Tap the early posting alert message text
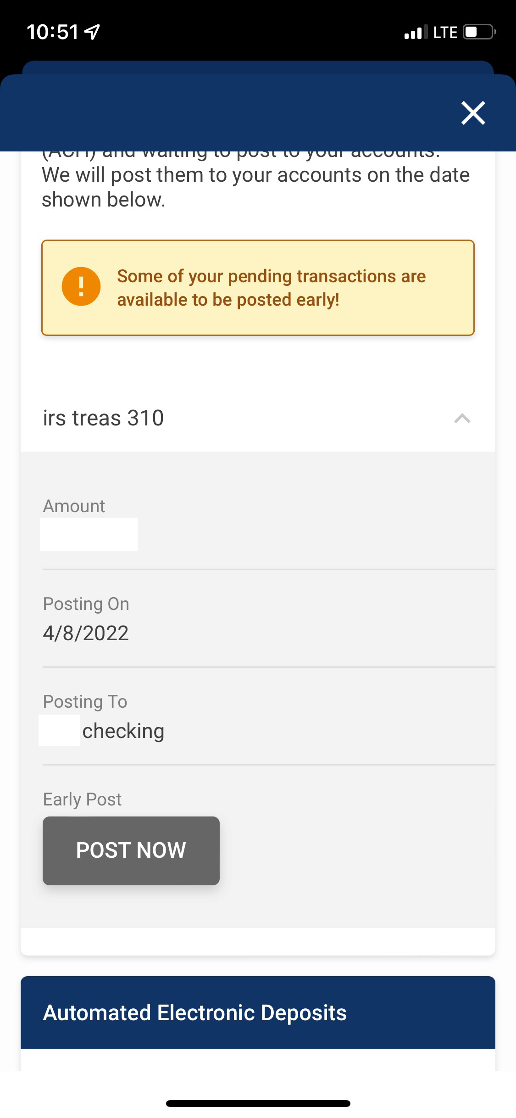 click(x=271, y=288)
